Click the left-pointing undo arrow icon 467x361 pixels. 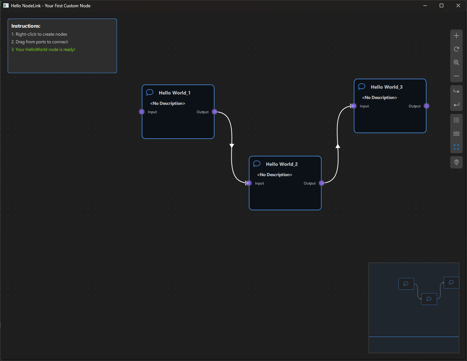click(456, 105)
